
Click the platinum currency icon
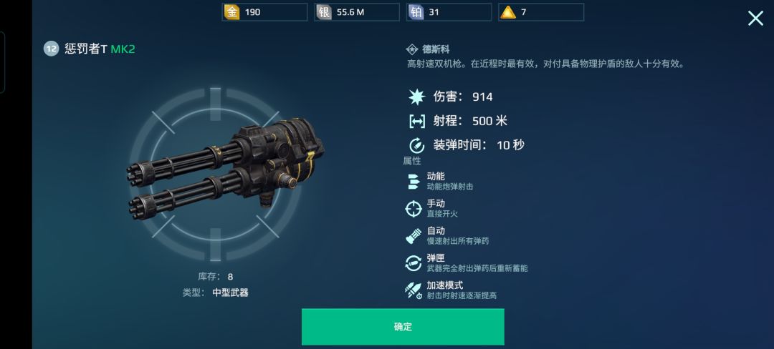click(x=416, y=12)
